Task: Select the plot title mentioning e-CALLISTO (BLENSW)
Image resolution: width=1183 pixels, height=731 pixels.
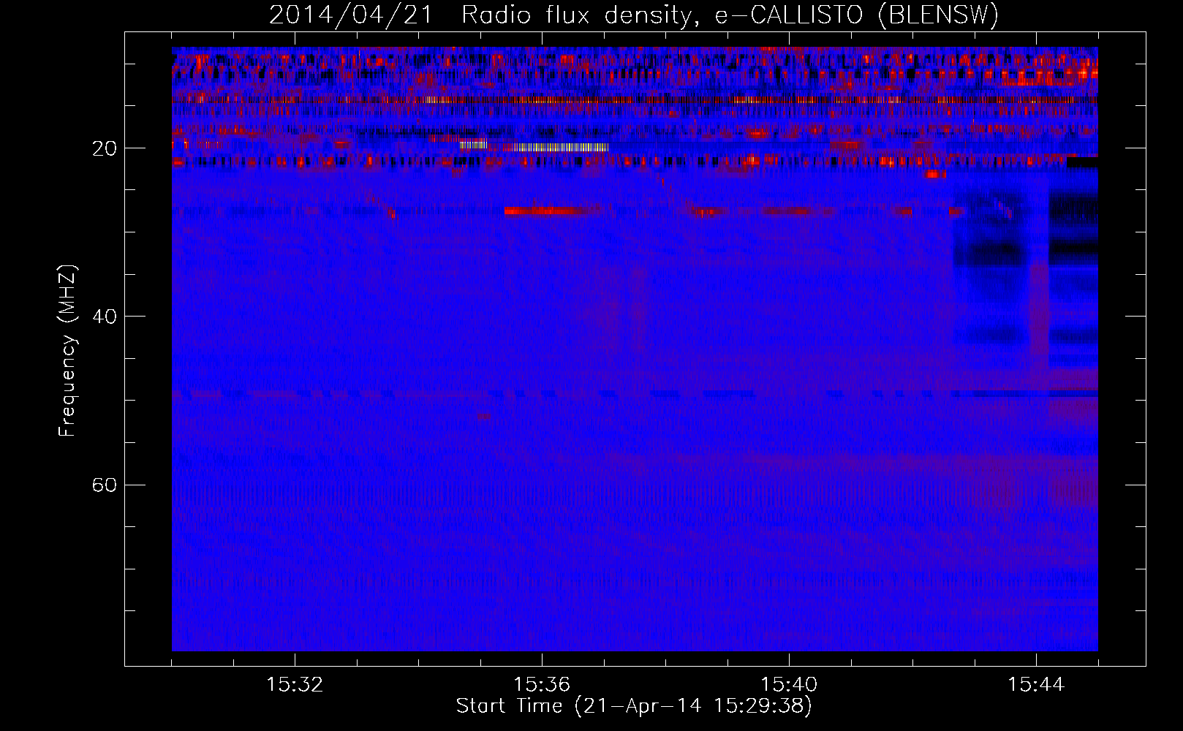Action: click(634, 15)
